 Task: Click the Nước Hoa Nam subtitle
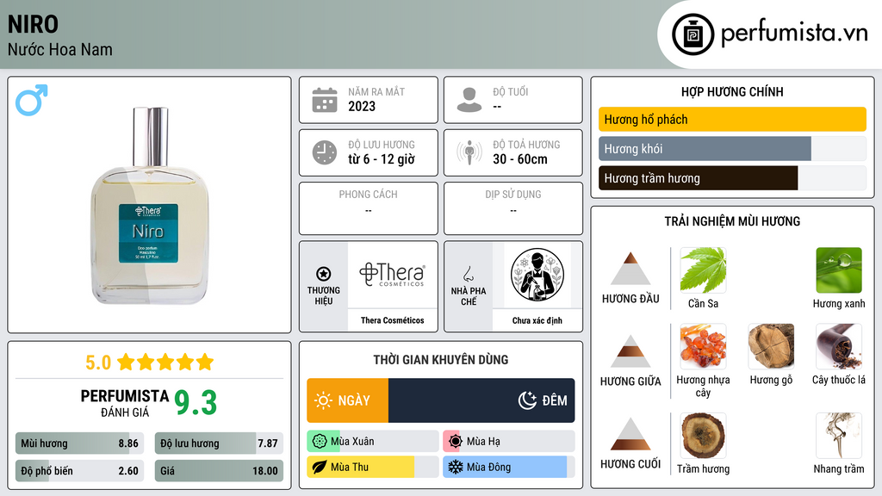point(60,49)
